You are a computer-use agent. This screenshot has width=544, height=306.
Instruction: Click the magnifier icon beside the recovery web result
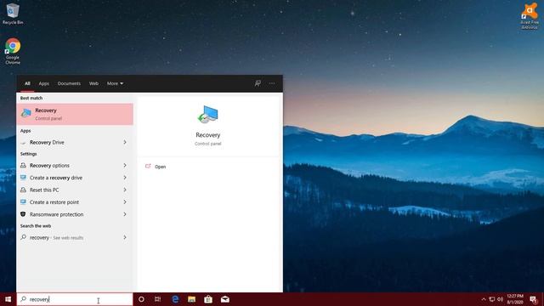point(23,237)
